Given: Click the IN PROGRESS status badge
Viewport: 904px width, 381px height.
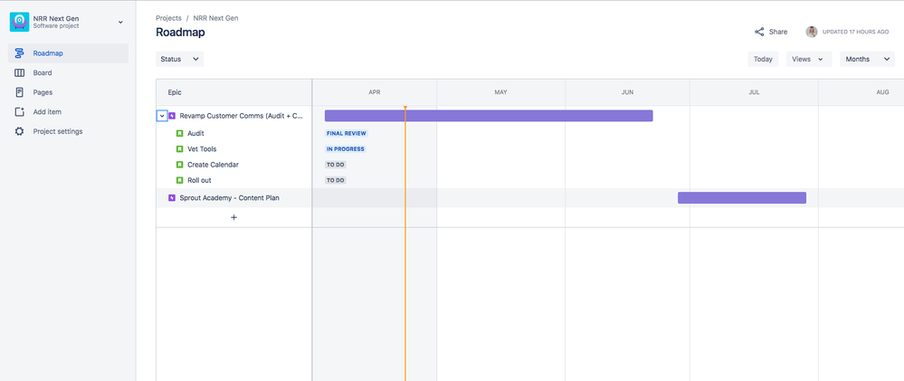Looking at the screenshot, I should tap(346, 148).
